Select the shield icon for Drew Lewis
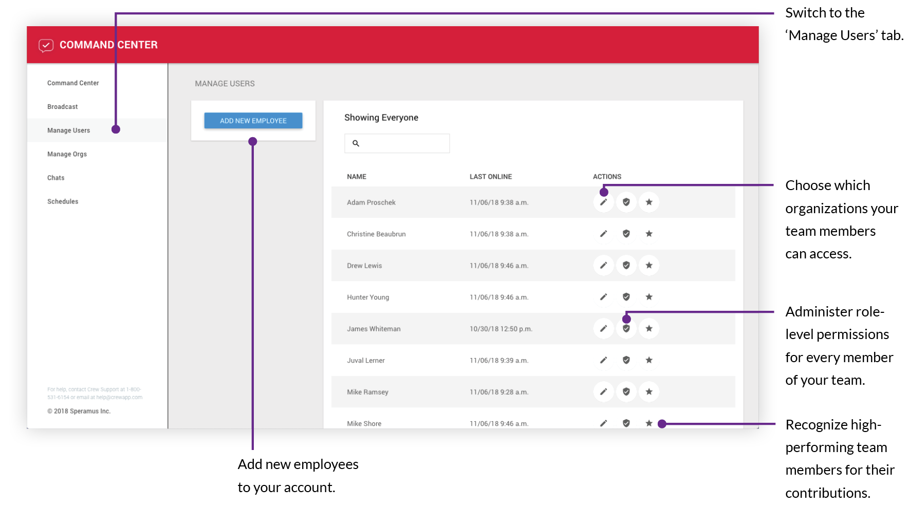 coord(626,265)
